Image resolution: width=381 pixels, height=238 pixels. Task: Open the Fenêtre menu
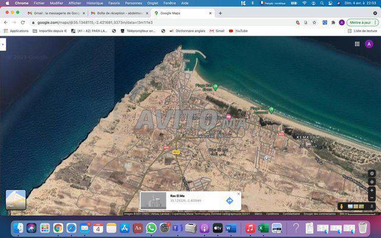coord(170,3)
